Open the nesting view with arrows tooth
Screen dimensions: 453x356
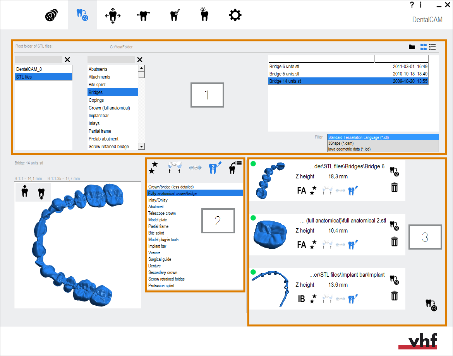pos(113,15)
